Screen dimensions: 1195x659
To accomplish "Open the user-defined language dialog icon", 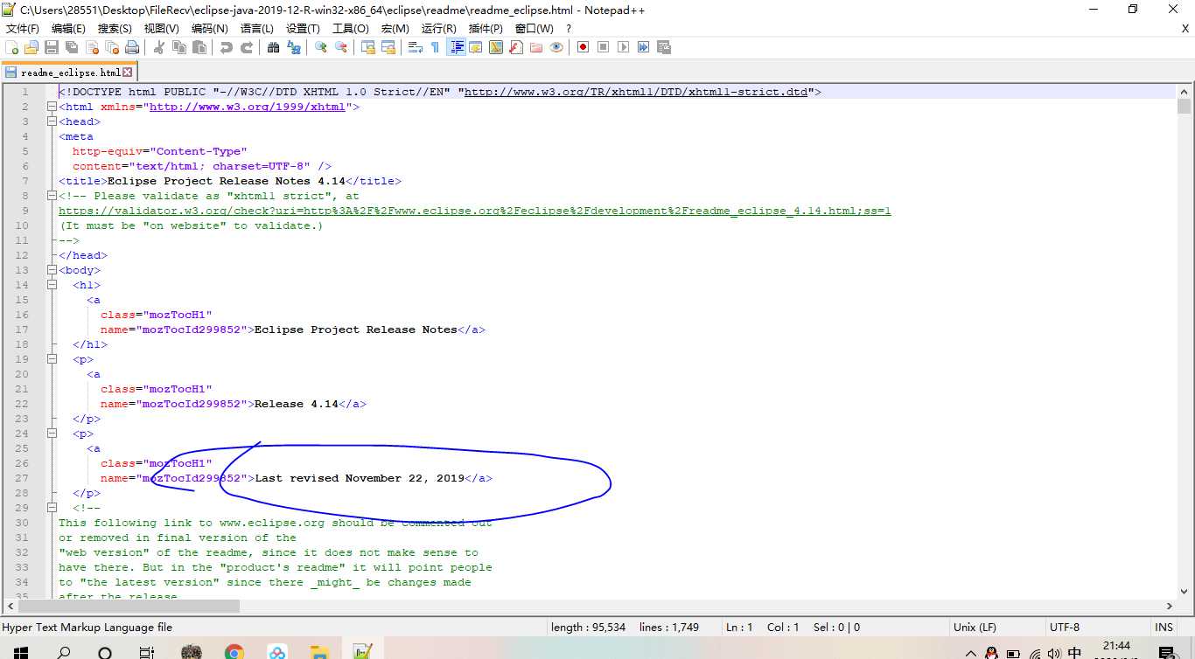I will click(x=476, y=47).
